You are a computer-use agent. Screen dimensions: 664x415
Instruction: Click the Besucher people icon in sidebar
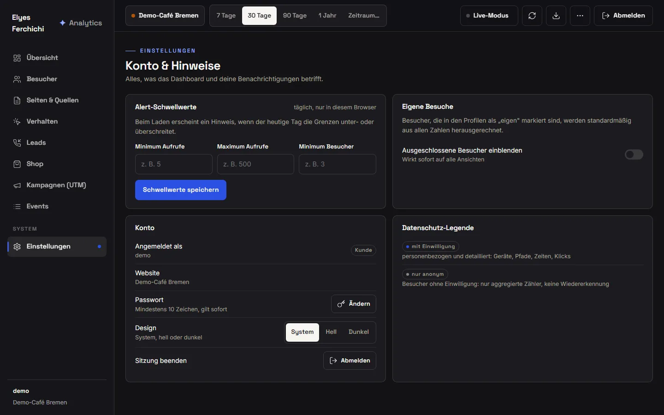point(17,79)
